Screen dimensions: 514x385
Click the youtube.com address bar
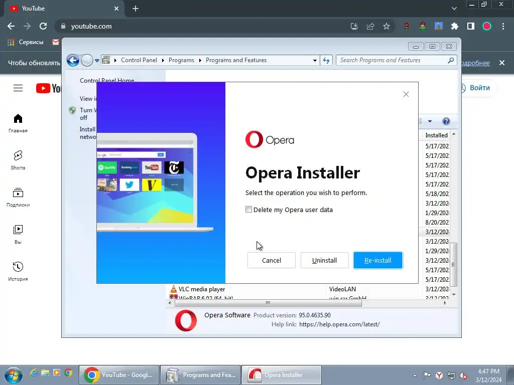[x=203, y=26]
